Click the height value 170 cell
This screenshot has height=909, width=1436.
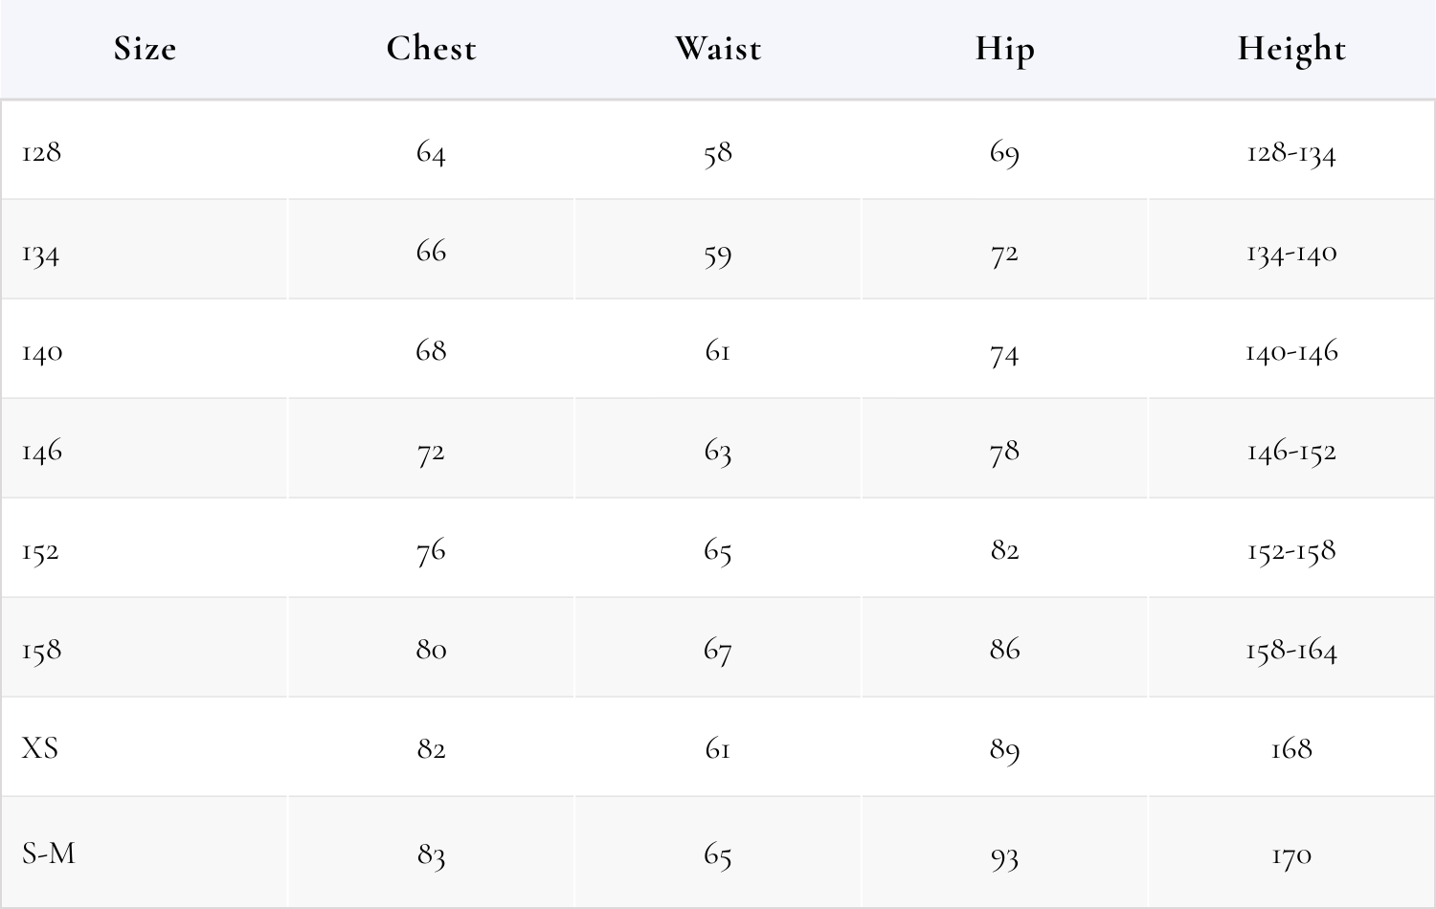point(1291,854)
